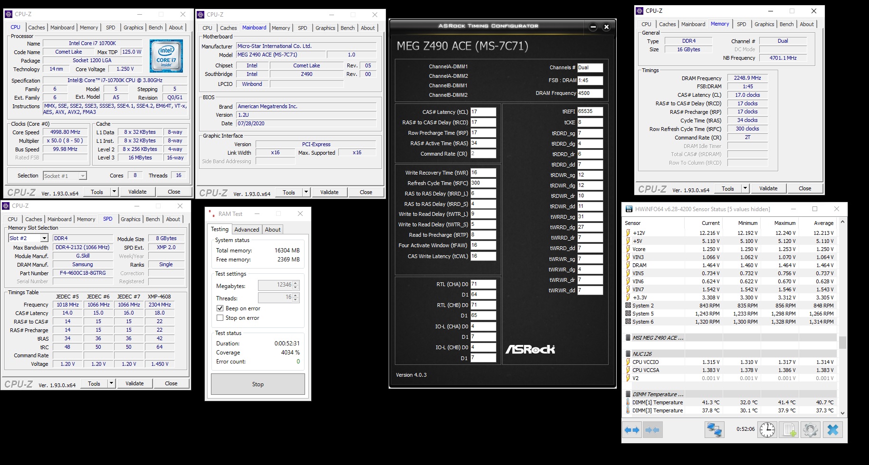Click the part number F4-4600C18-8GTRG
The width and height of the screenshot is (869, 465).
(x=83, y=273)
